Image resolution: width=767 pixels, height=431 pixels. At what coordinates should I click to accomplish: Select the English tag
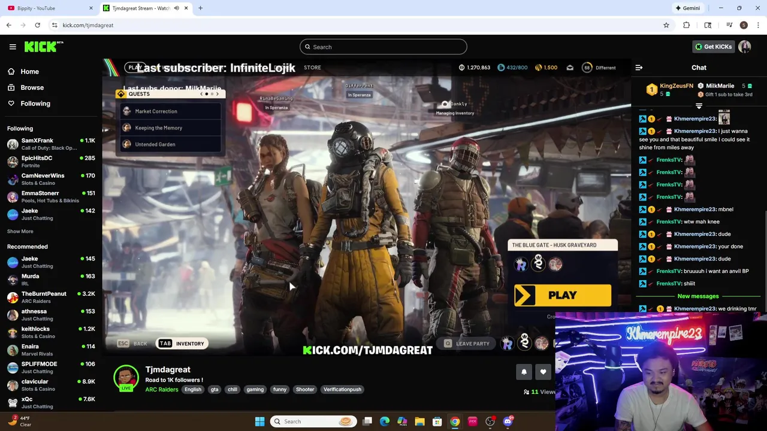point(193,390)
